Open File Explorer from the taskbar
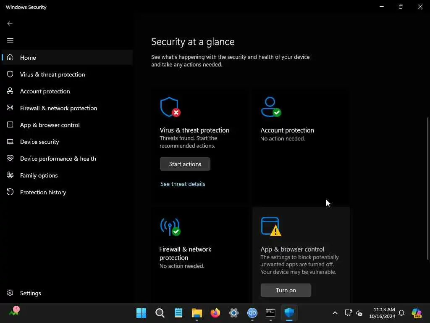Image resolution: width=430 pixels, height=323 pixels. 197,313
